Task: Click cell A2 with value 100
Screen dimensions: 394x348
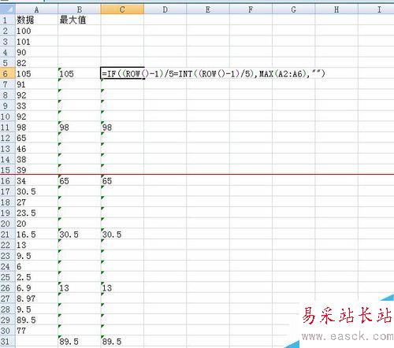Action: 37,31
